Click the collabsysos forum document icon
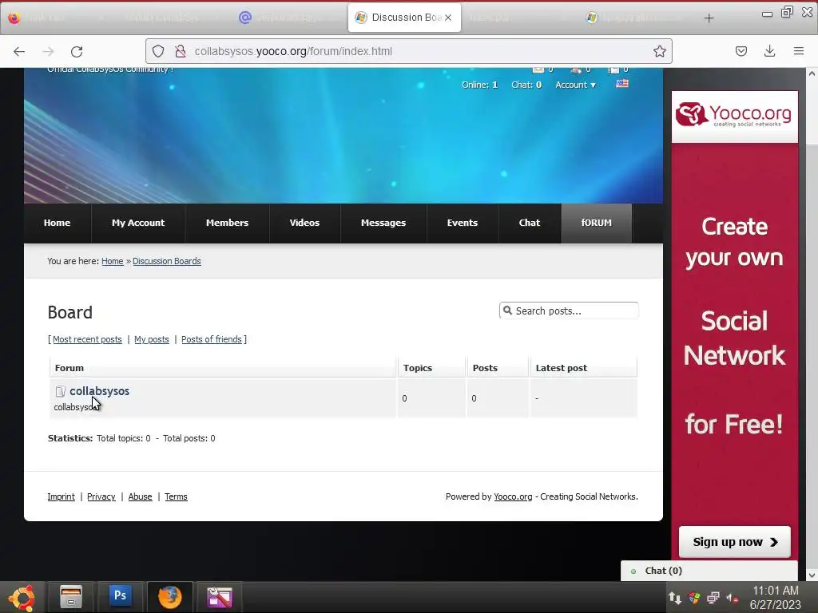The image size is (818, 613). [x=61, y=391]
